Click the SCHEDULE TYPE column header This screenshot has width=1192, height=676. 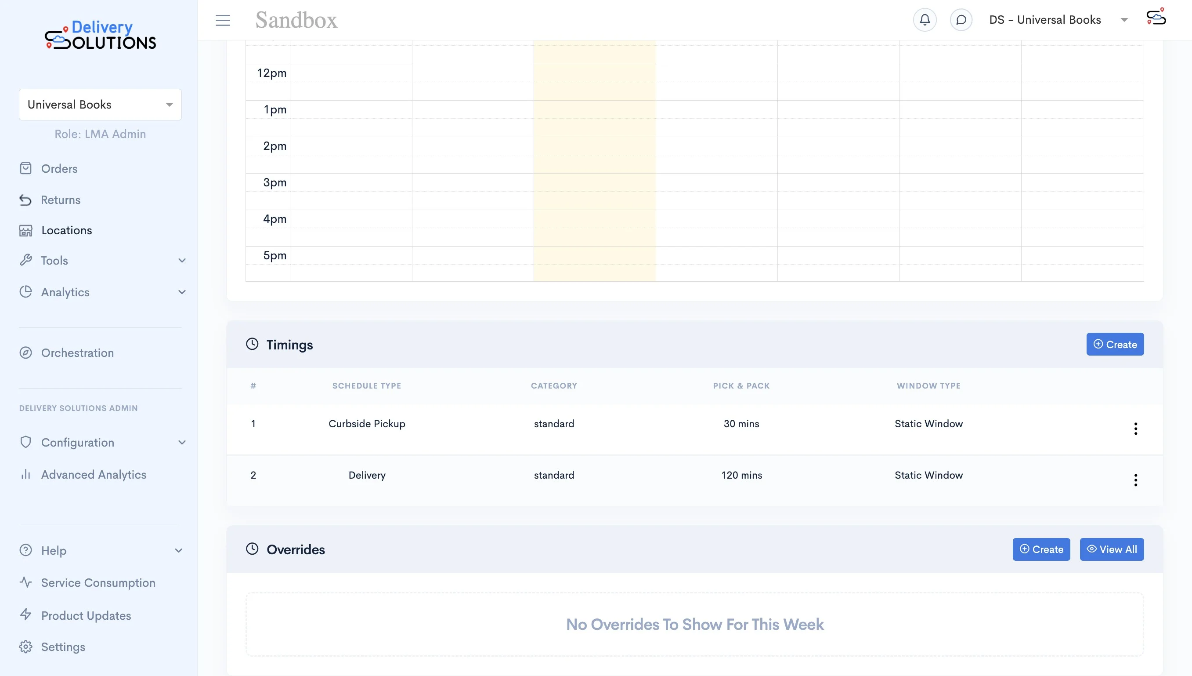366,386
